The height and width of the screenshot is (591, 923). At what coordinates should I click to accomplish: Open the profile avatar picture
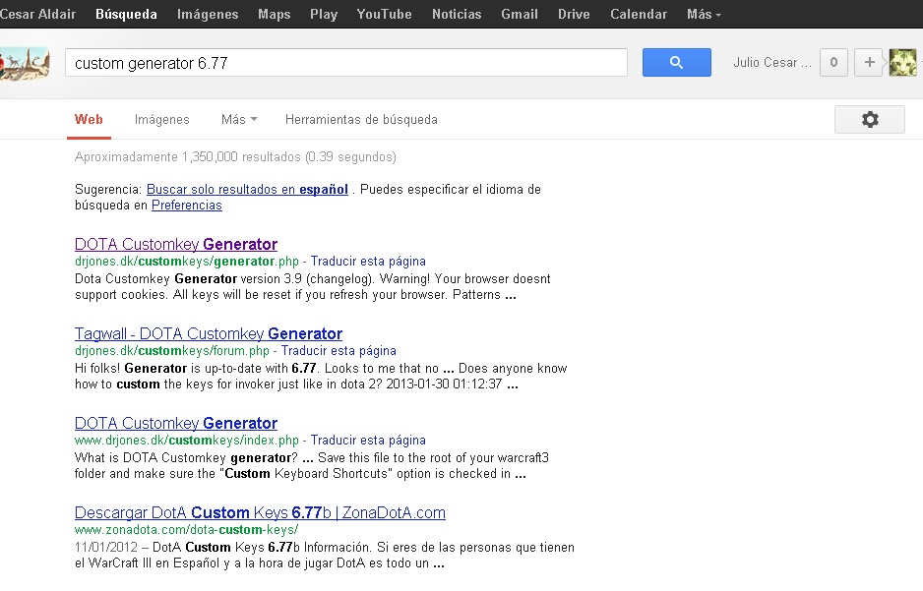tap(902, 62)
